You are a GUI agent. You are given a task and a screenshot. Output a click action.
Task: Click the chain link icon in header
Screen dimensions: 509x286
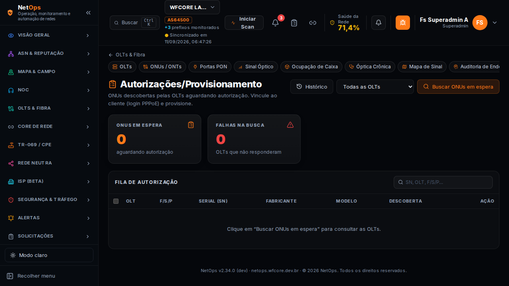click(x=313, y=23)
